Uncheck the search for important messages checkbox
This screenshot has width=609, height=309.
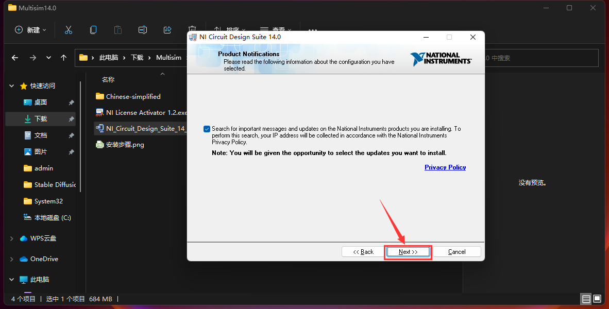(x=207, y=129)
